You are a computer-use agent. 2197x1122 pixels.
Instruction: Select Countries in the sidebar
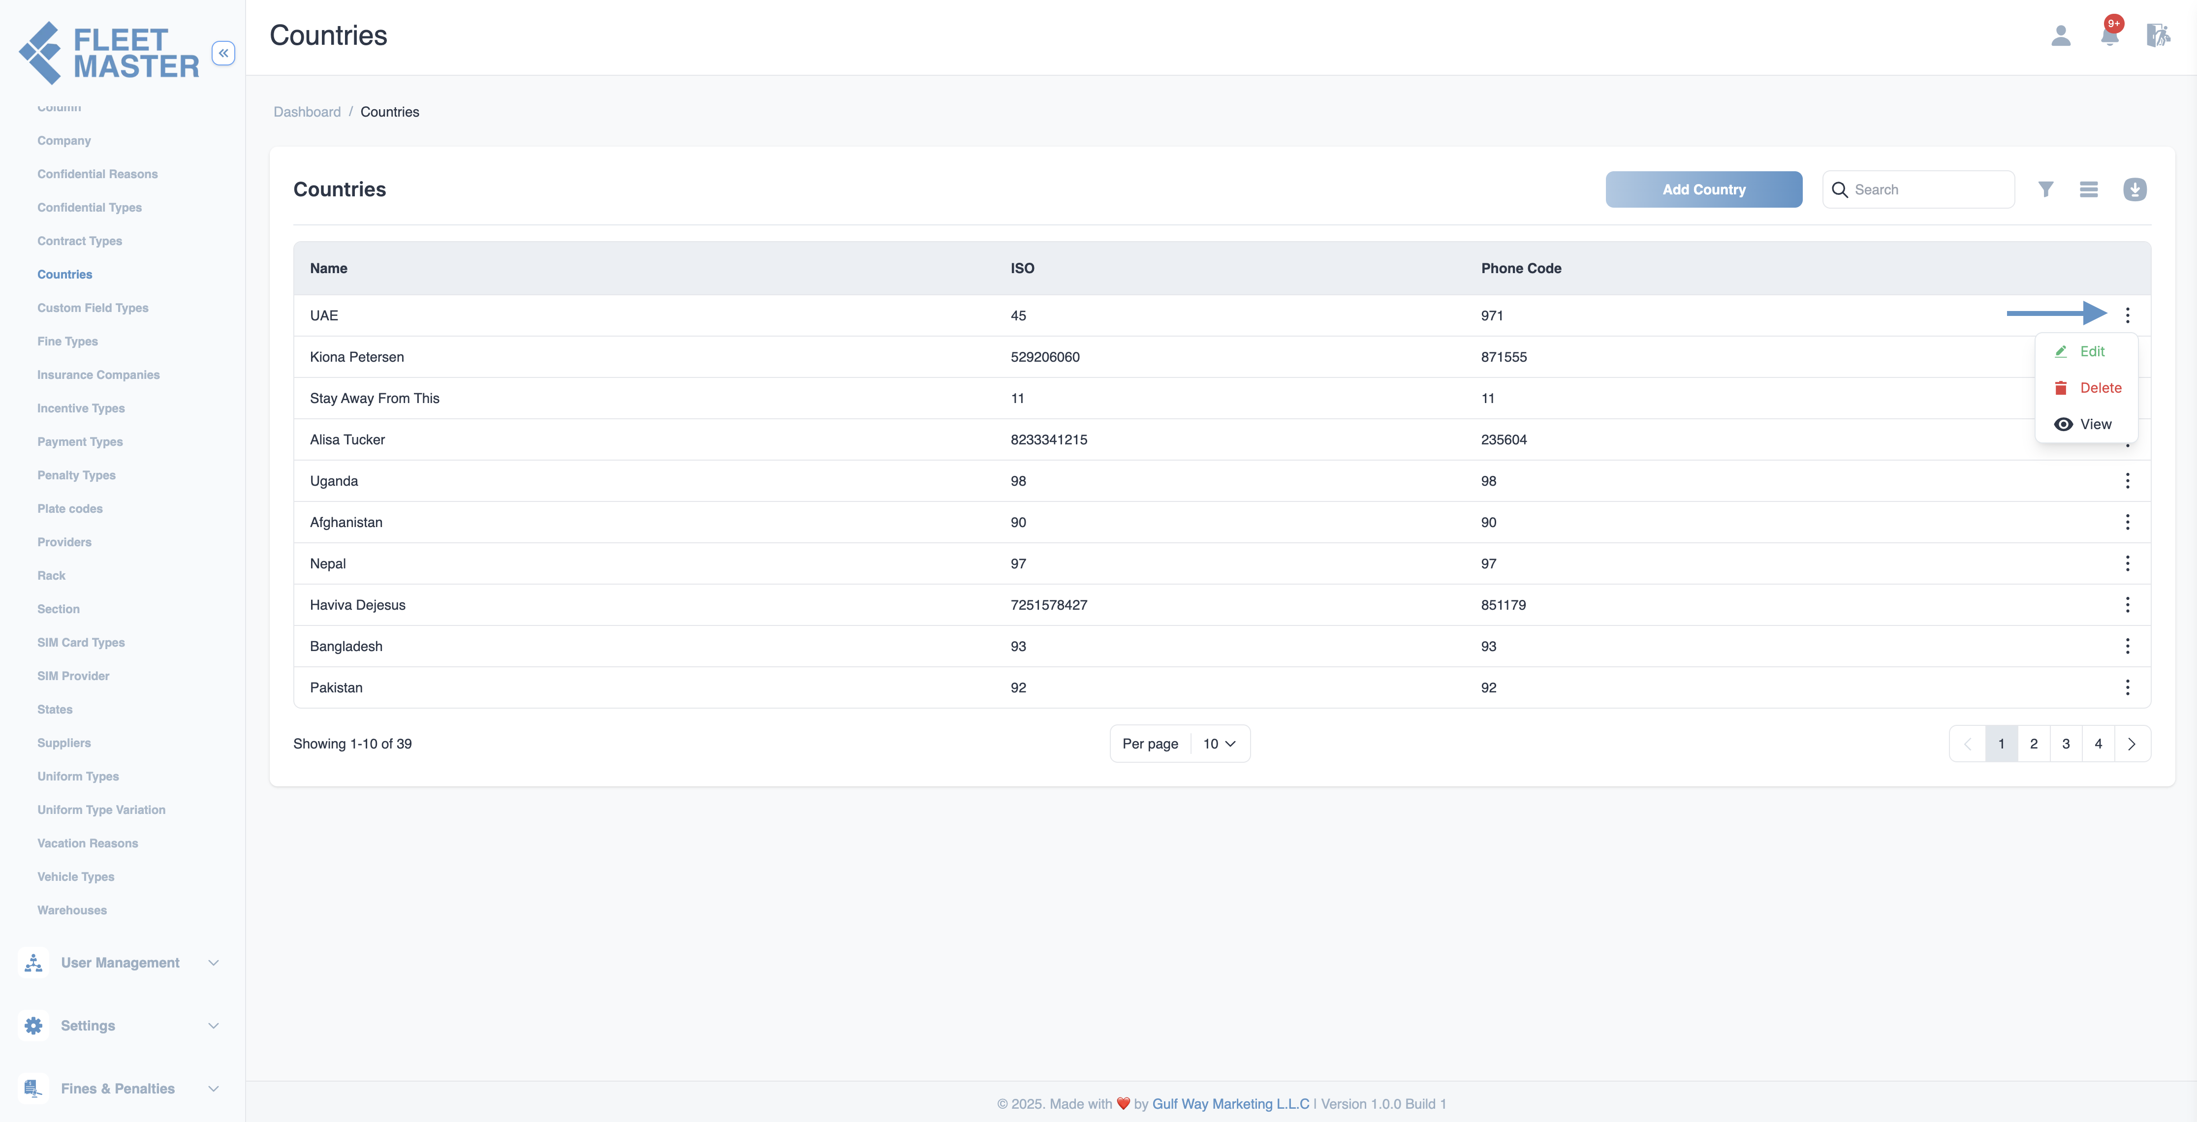(x=65, y=275)
